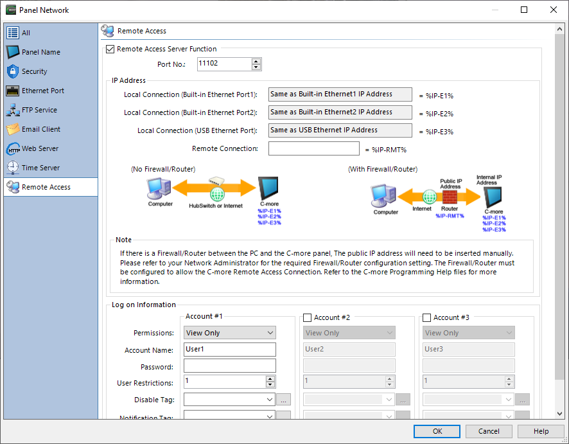Viewport: 569px width, 444px height.
Task: Click scrollbar down arrow
Action: (x=559, y=414)
